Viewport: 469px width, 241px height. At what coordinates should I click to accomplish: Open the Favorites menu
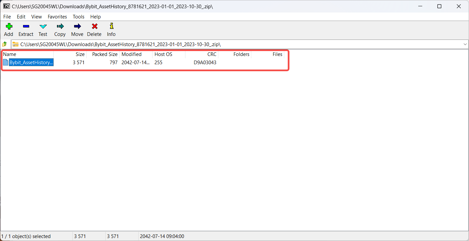pos(57,16)
